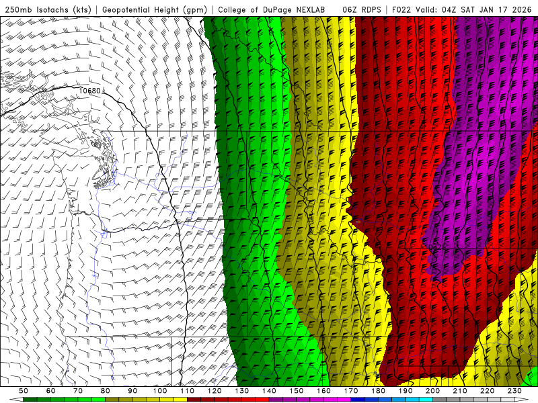Click the 'College of DuPage NEXLAB' label
This screenshot has width=538, height=403.
[x=272, y=9]
